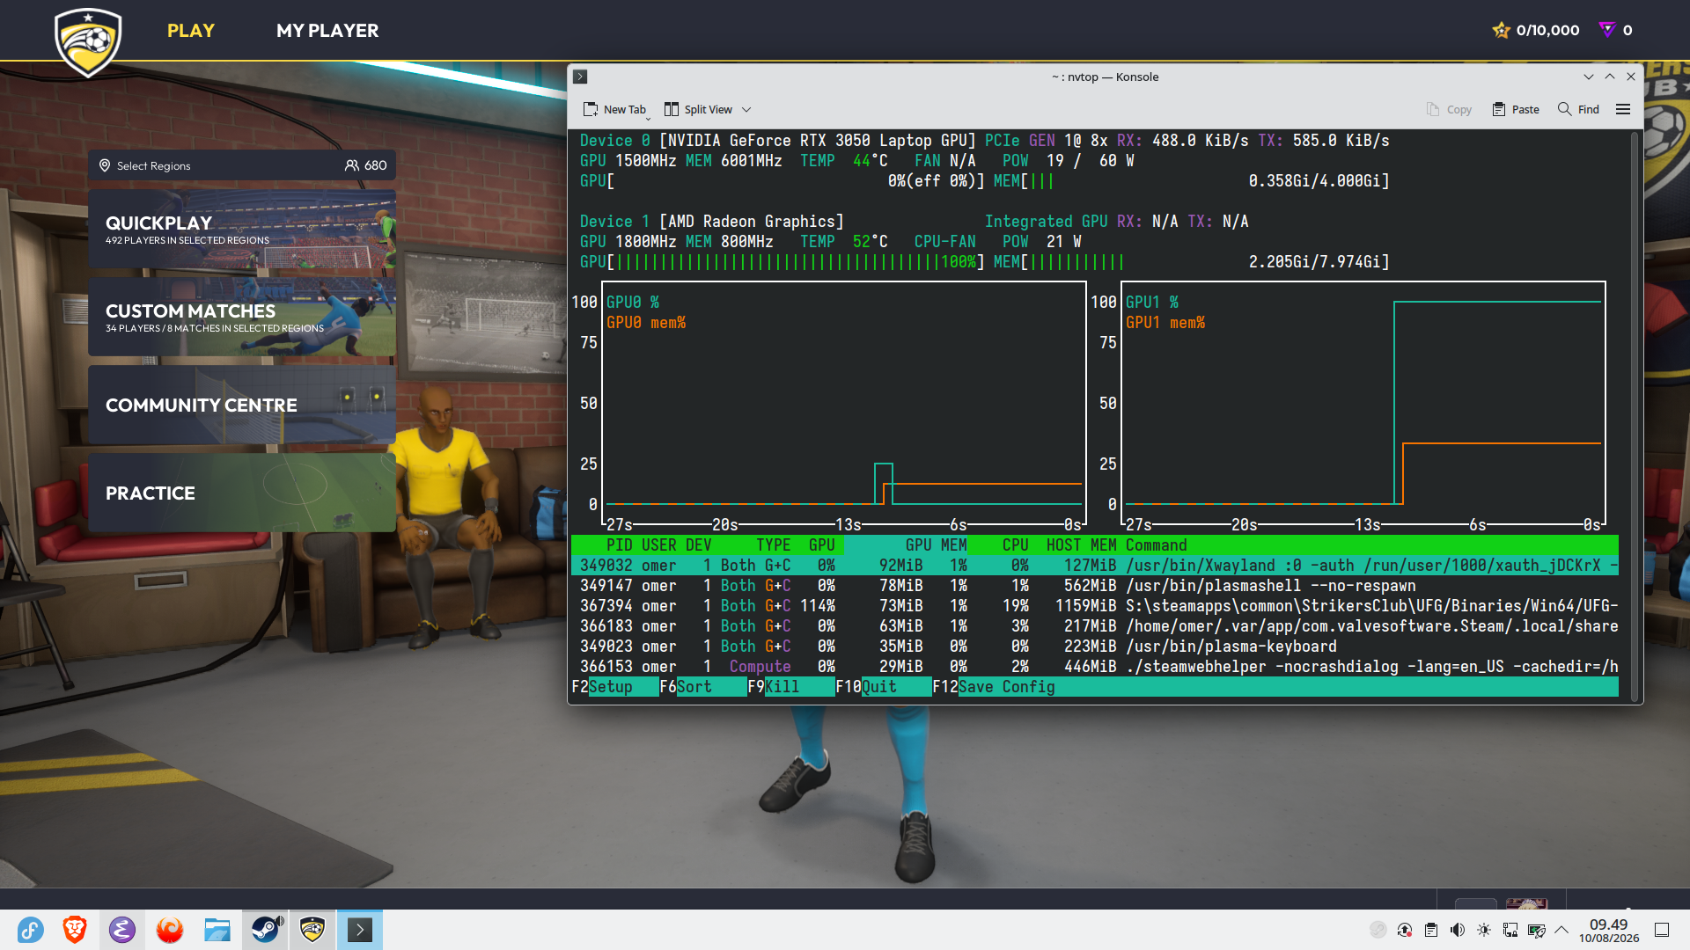The image size is (1690, 950).
Task: Select the plasma-keyboard process row
Action: point(1095,647)
